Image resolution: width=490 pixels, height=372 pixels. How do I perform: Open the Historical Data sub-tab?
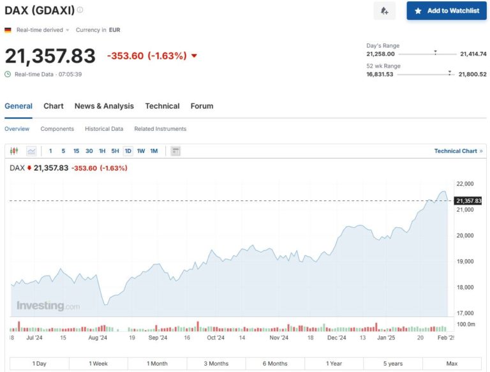(104, 129)
